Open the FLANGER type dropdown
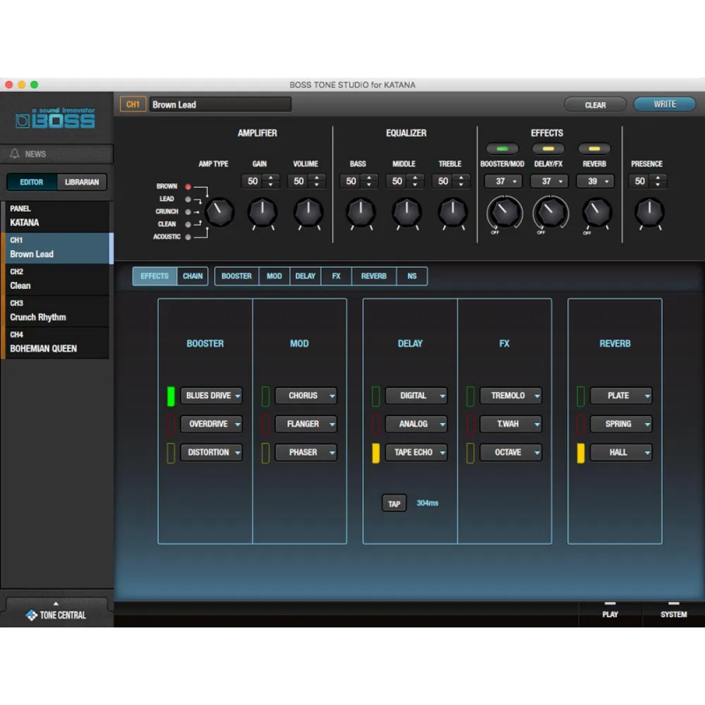Screen dimensions: 705x705 [x=306, y=424]
